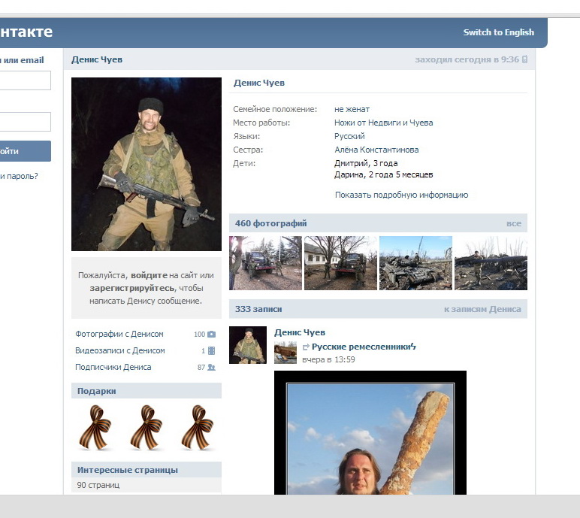Open the third St. George ribbon gift

(198, 427)
